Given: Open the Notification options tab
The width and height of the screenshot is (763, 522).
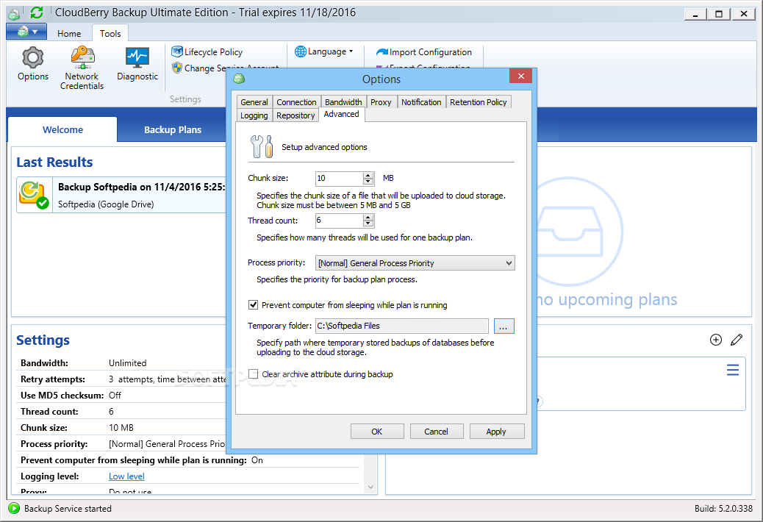Looking at the screenshot, I should [421, 102].
